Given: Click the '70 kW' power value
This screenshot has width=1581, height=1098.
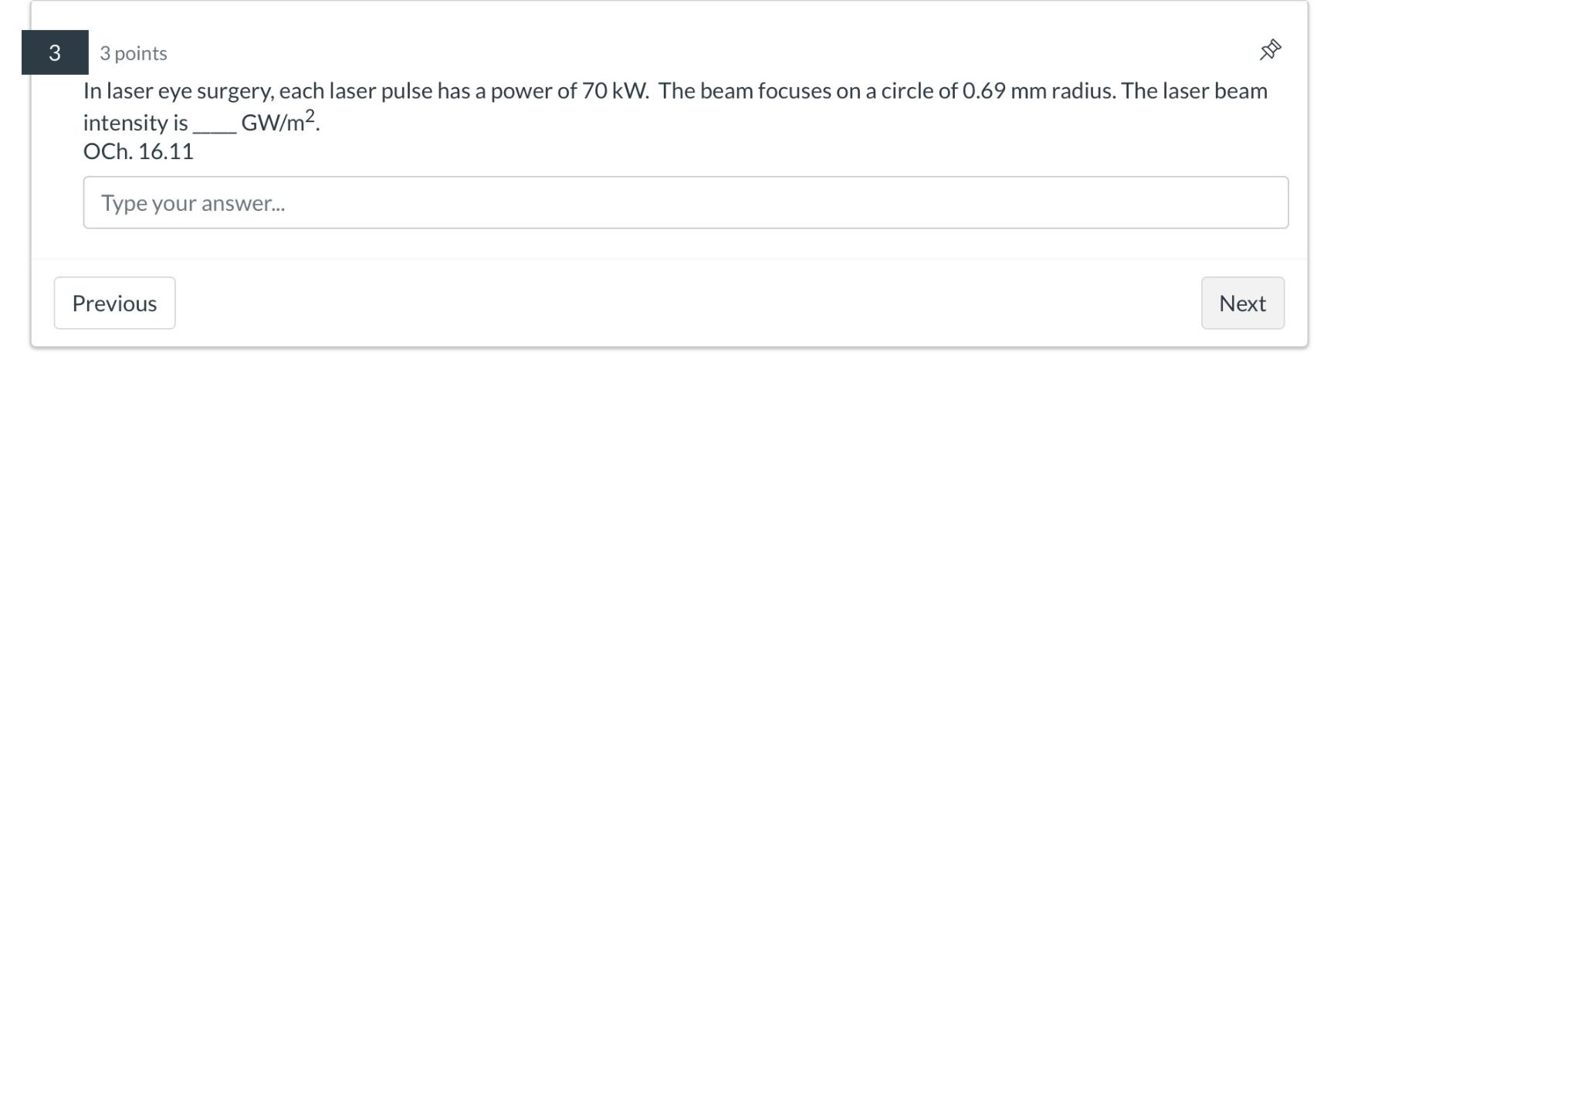Looking at the screenshot, I should (x=614, y=91).
